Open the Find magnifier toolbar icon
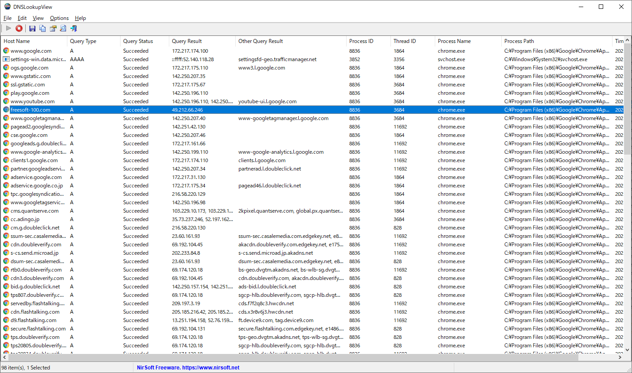 click(x=63, y=28)
